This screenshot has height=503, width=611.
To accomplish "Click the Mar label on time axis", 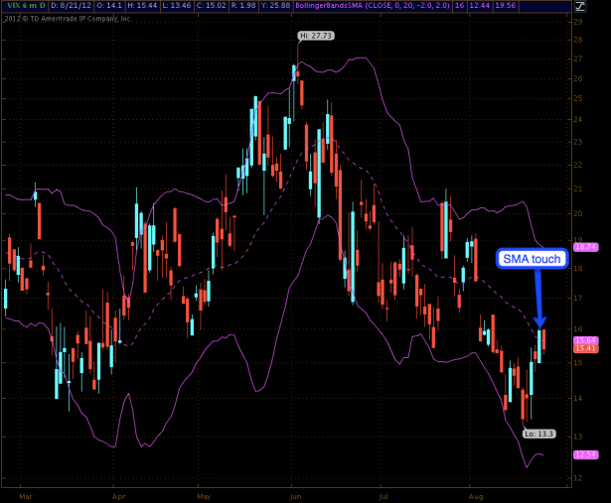I will tap(26, 491).
